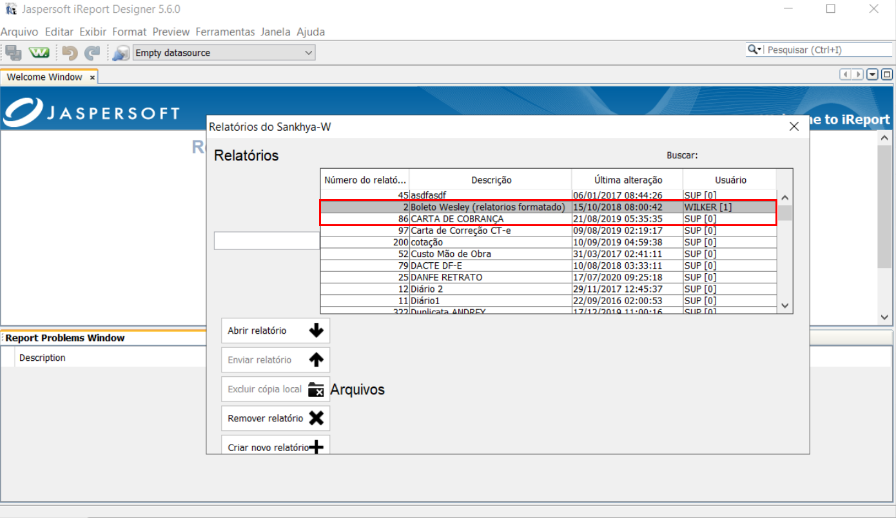
Task: Click the search magnifier dropdown icon
Action: pyautogui.click(x=754, y=50)
